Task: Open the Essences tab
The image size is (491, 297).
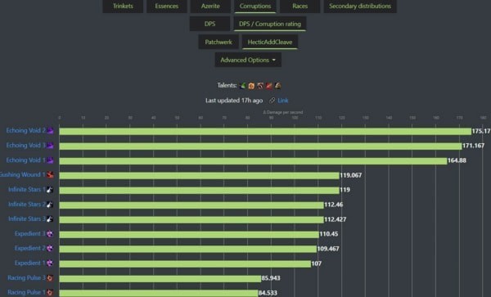Action: click(167, 7)
